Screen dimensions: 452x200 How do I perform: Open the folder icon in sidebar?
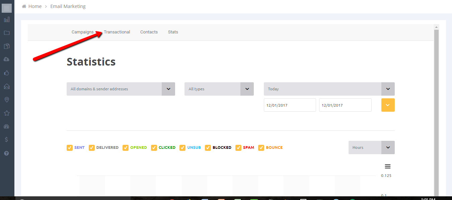7,33
